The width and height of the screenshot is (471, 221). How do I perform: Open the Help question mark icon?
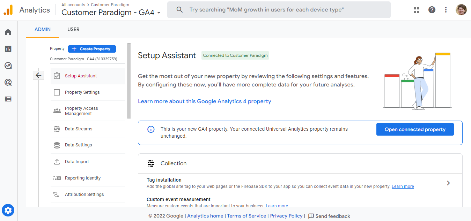tap(432, 10)
